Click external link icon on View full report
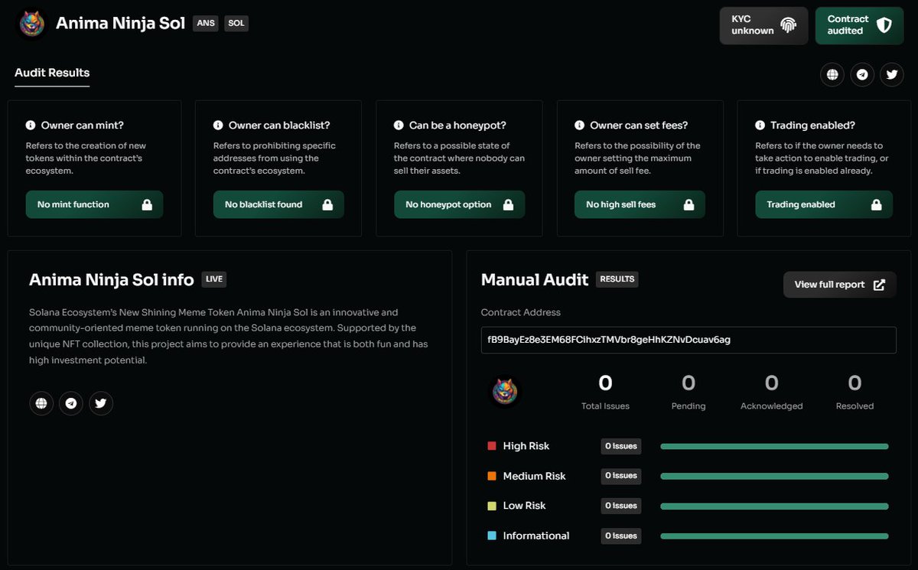The image size is (918, 570). [x=879, y=285]
